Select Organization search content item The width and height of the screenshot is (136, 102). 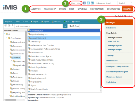click(x=64, y=78)
